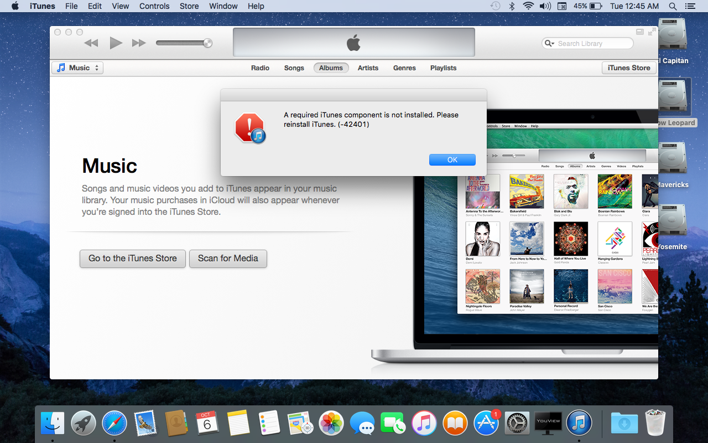Click the Bluetooth menu bar icon
708x443 pixels.
[x=512, y=6]
